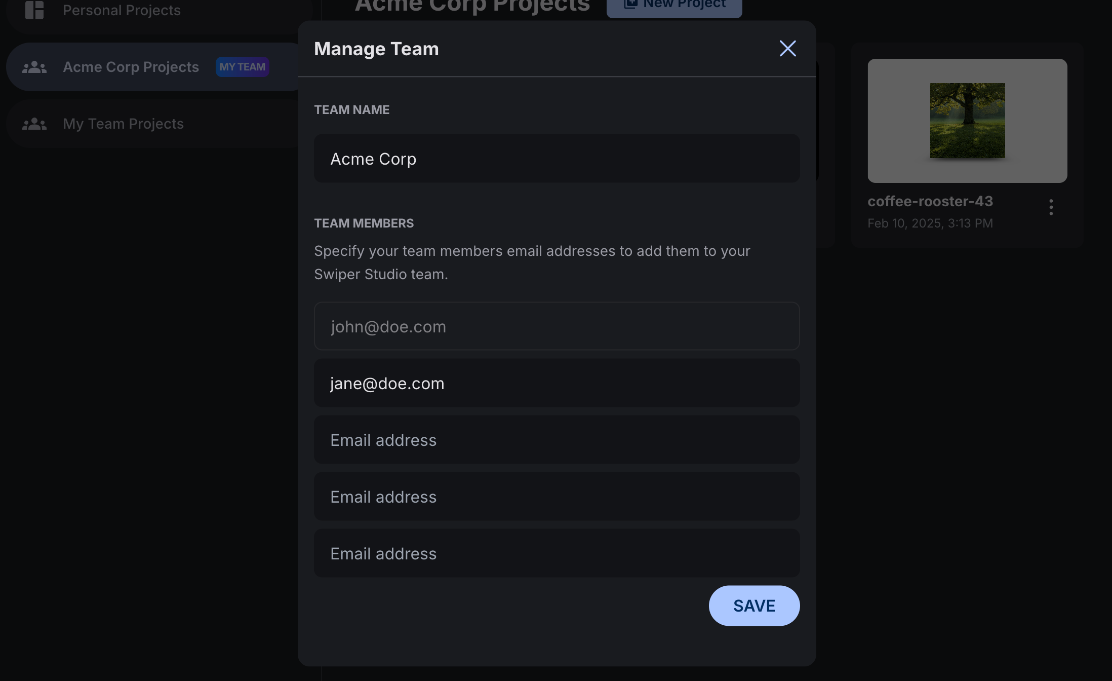This screenshot has width=1112, height=681.
Task: Open the coffee-rooster-43 three-dot menu
Action: (1051, 207)
